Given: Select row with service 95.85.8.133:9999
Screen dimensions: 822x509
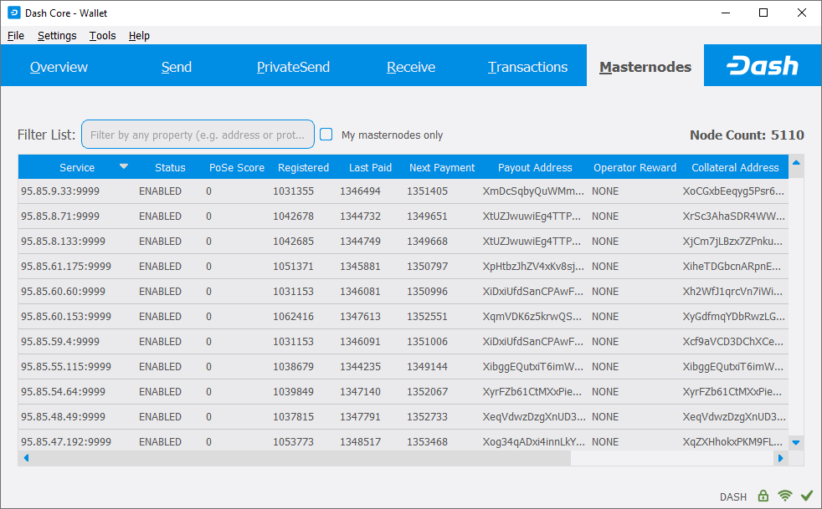Looking at the screenshot, I should coord(403,242).
